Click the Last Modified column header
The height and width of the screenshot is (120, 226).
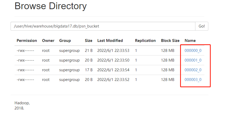pyautogui.click(x=110, y=41)
